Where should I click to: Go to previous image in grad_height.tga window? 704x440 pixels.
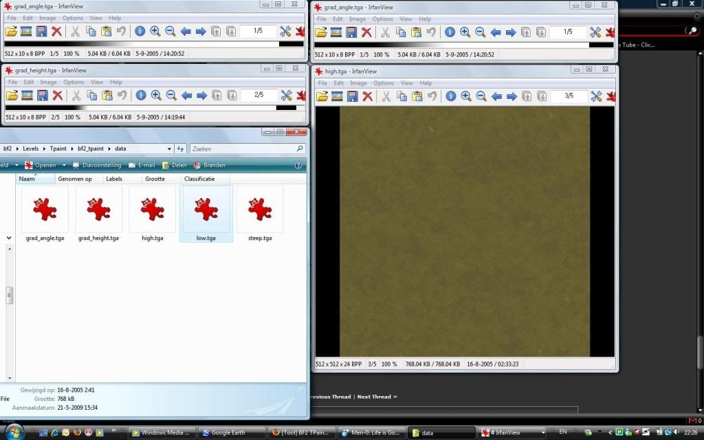pyautogui.click(x=186, y=95)
